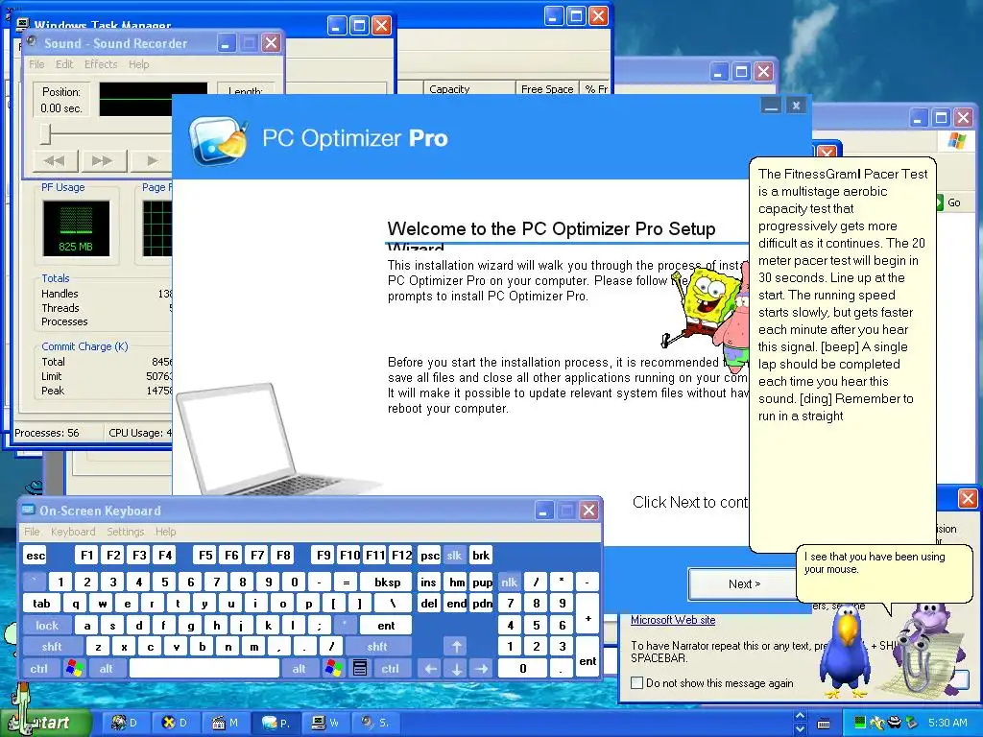Click Sound Recorder's rewind (seek to start) button
Viewport: 983px width, 737px height.
(x=54, y=160)
